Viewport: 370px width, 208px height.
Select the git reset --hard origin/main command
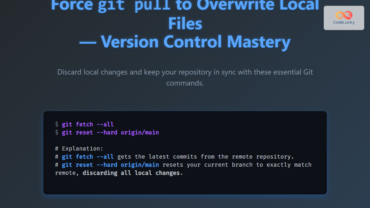[110, 132]
